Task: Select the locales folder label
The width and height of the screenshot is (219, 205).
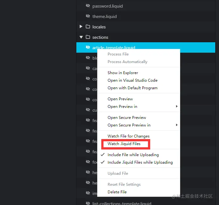Action: click(99, 27)
